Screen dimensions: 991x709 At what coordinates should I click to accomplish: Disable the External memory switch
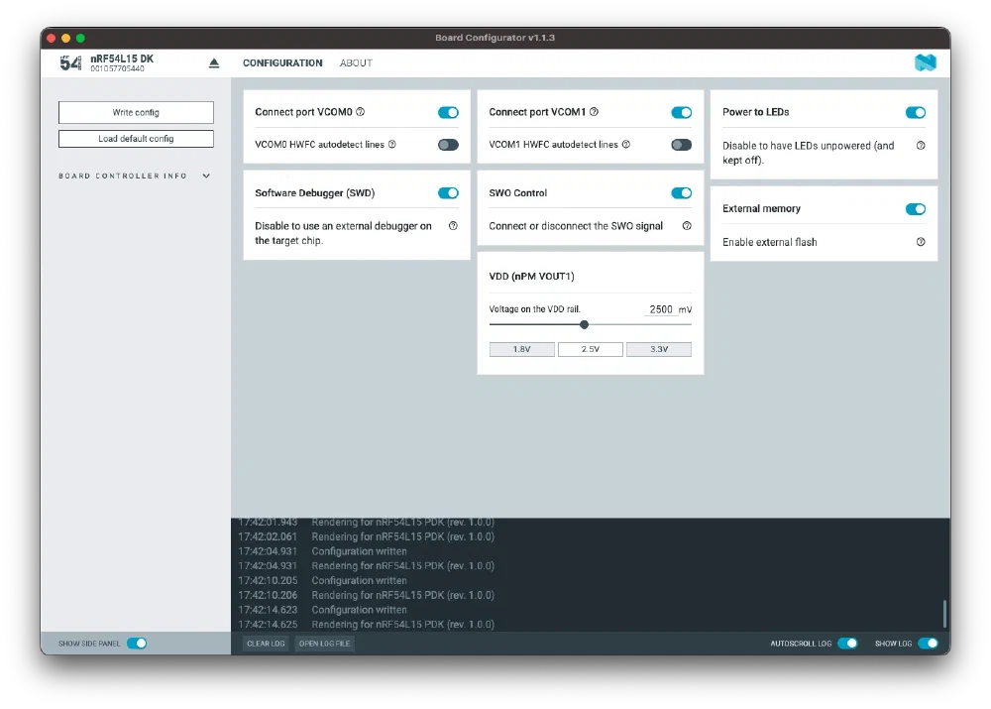pos(916,209)
